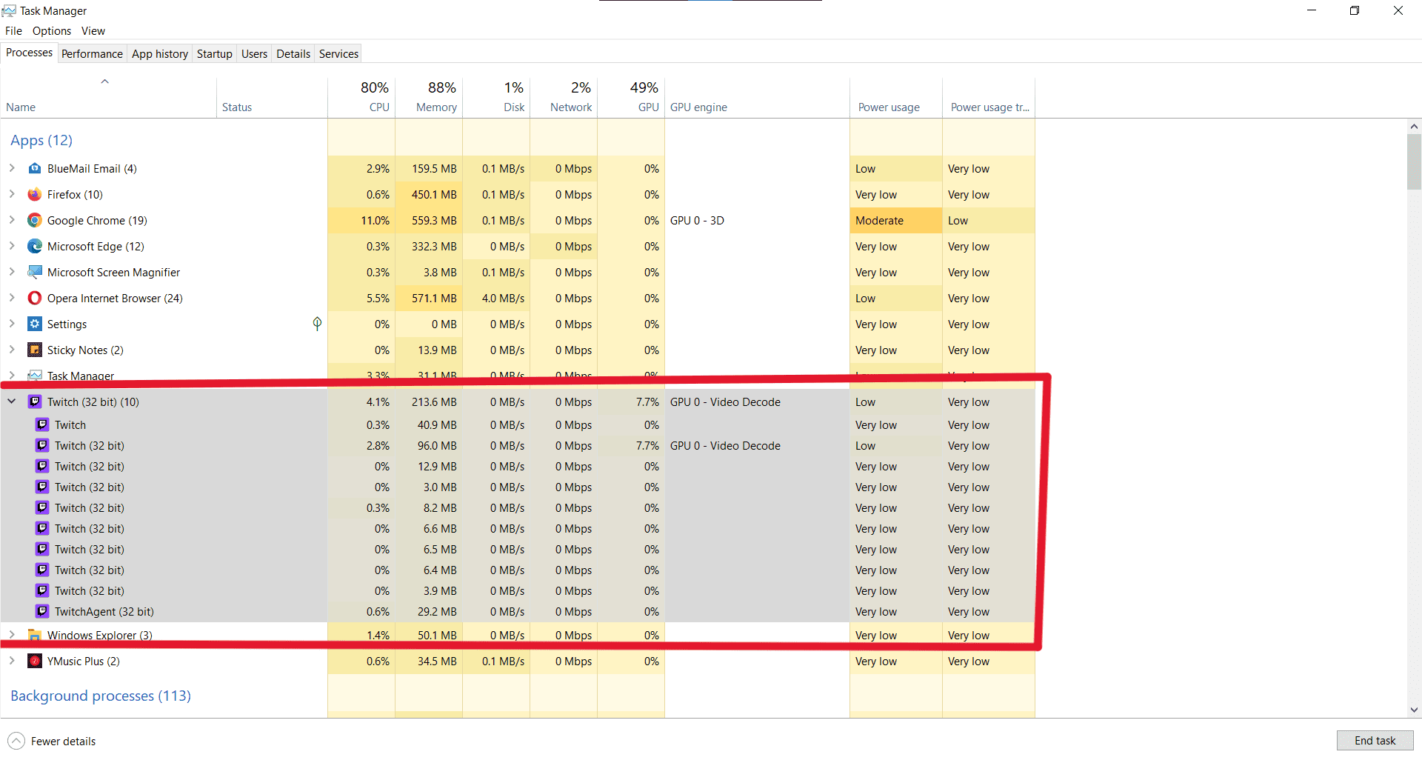This screenshot has height=763, width=1422.
Task: Switch to the Startup tab
Action: (215, 54)
